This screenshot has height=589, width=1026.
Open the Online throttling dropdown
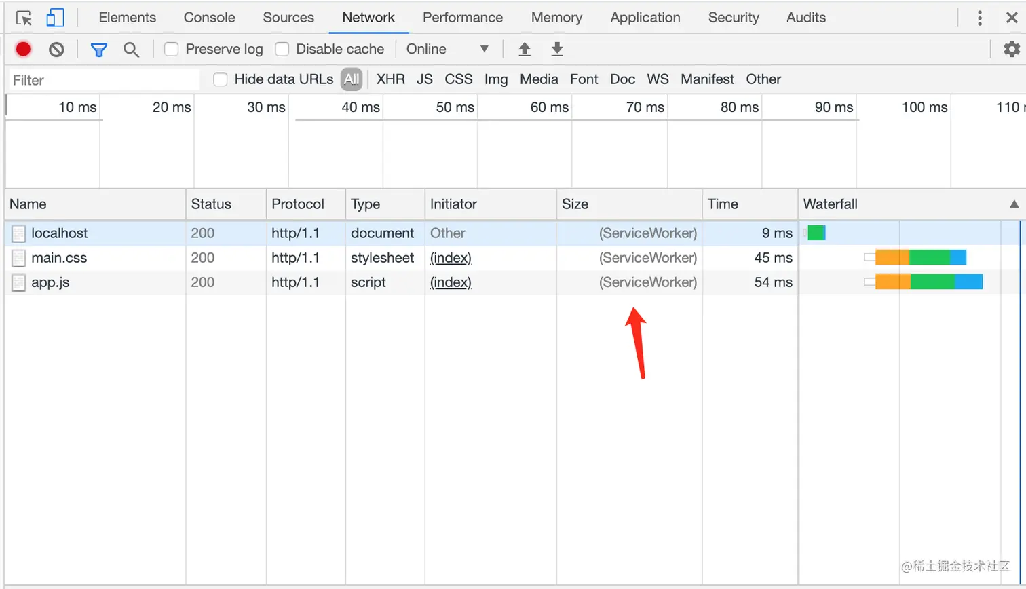coord(448,49)
